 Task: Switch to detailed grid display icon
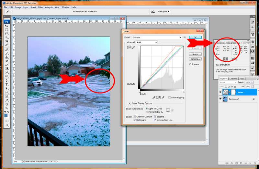(172, 110)
